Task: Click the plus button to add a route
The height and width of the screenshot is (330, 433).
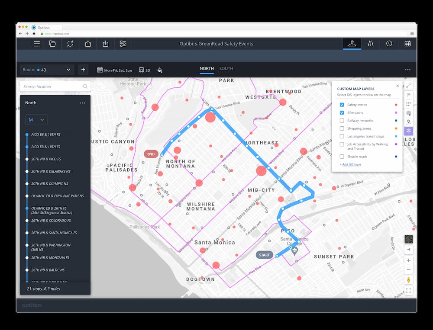Action: (83, 69)
